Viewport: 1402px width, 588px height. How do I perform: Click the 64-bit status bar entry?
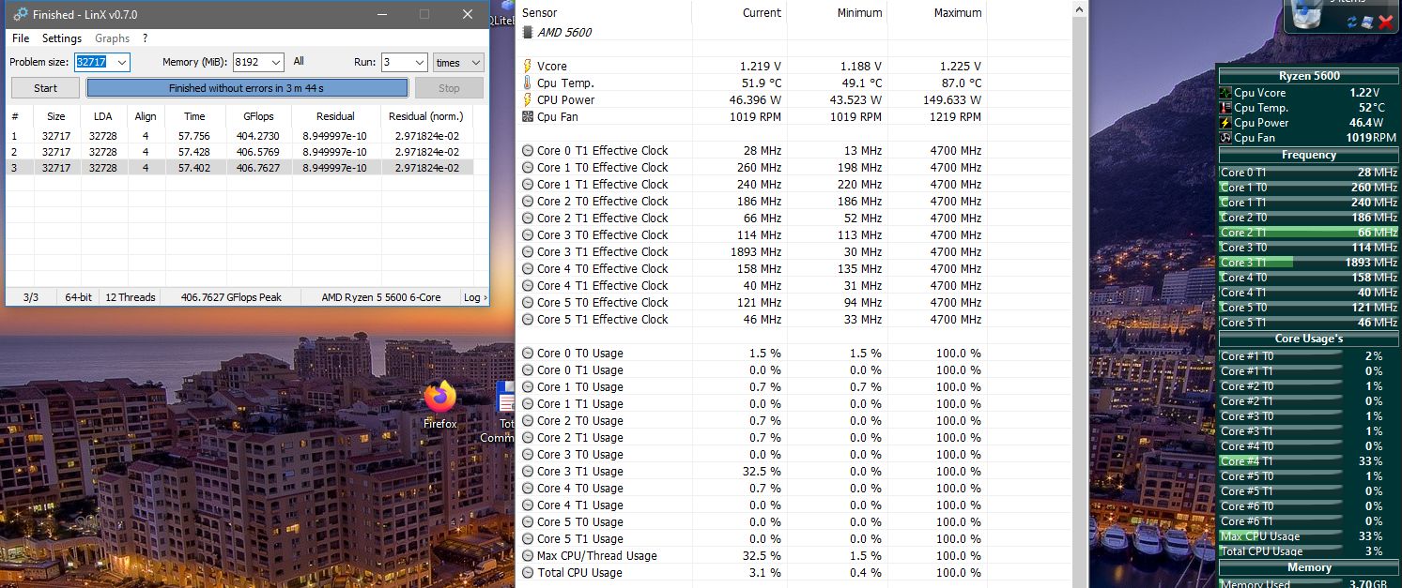click(x=78, y=297)
